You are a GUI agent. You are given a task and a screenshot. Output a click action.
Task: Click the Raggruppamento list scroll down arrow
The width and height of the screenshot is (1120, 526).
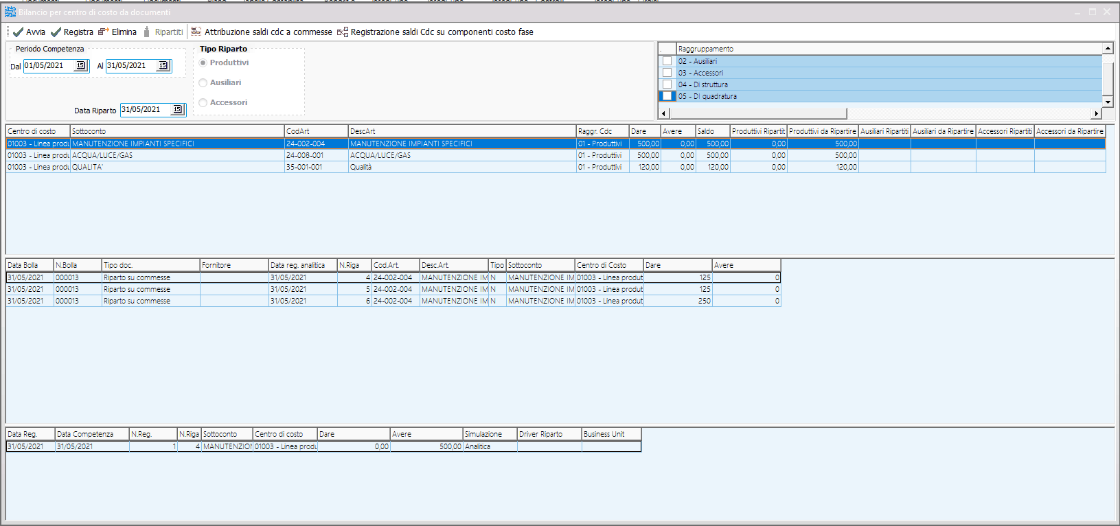(x=1108, y=102)
